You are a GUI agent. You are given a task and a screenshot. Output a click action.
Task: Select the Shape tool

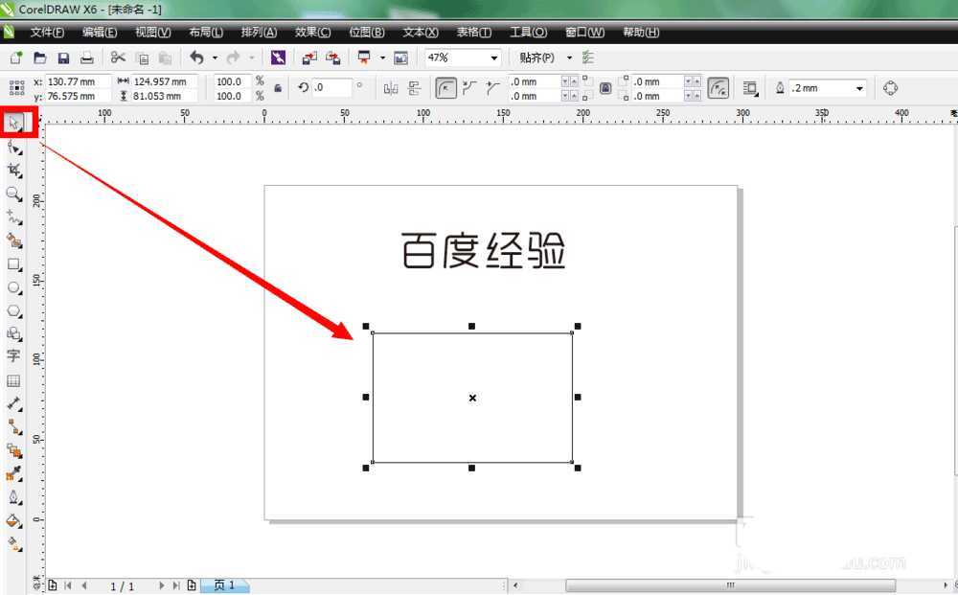(x=13, y=146)
